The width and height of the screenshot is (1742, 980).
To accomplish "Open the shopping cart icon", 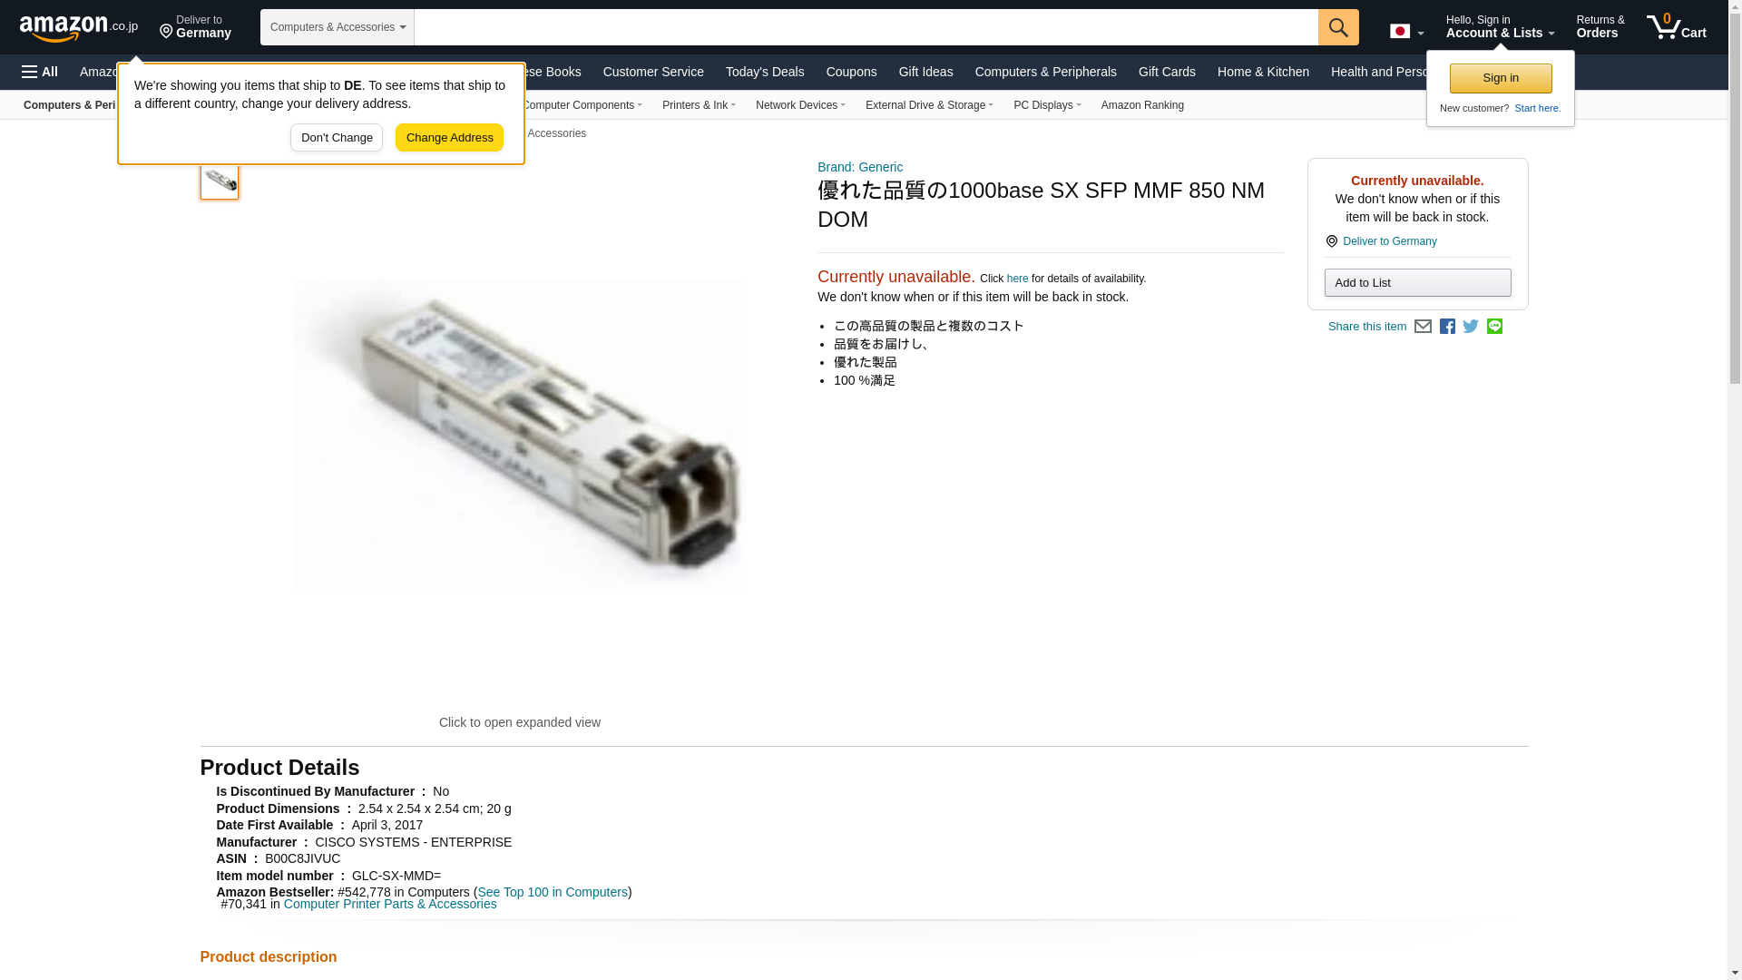I will [x=1676, y=27].
